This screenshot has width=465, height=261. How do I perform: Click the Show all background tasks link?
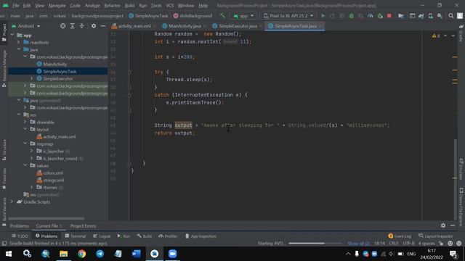click(x=358, y=244)
